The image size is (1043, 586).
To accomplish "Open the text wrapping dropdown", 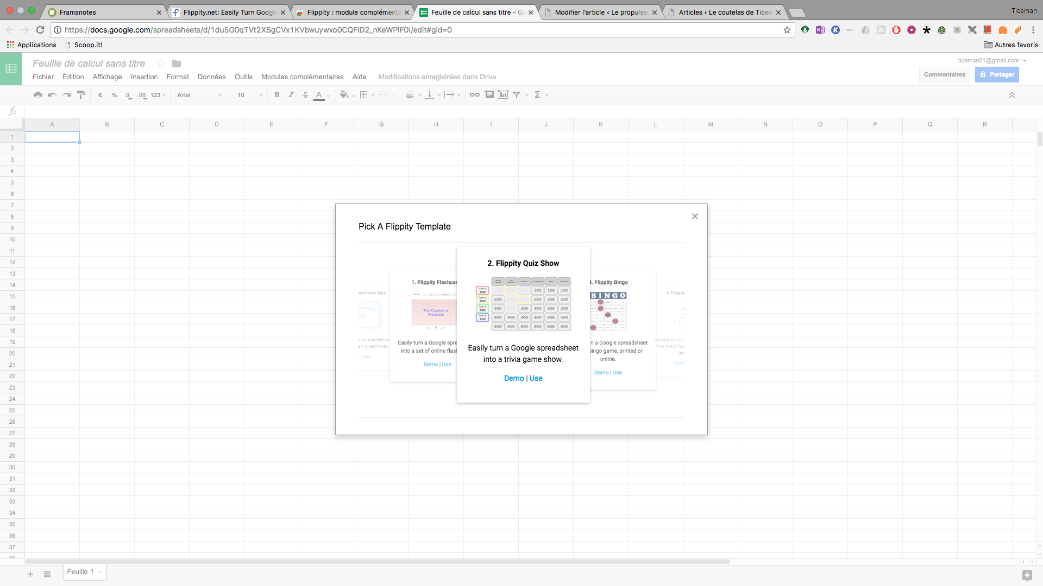I will point(452,95).
